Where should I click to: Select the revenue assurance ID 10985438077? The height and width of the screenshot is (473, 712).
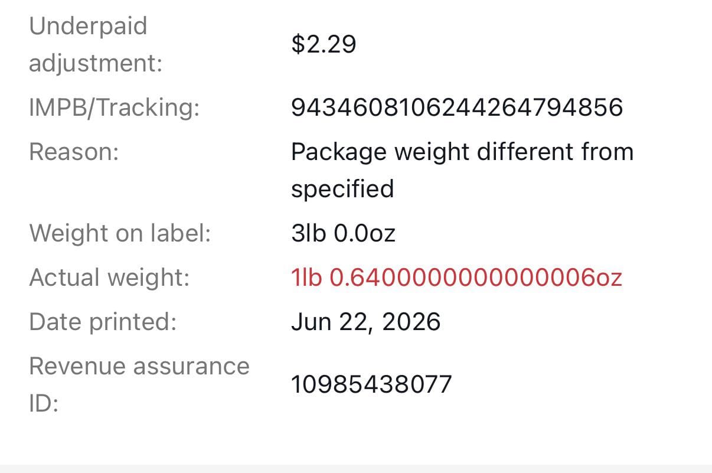371,384
